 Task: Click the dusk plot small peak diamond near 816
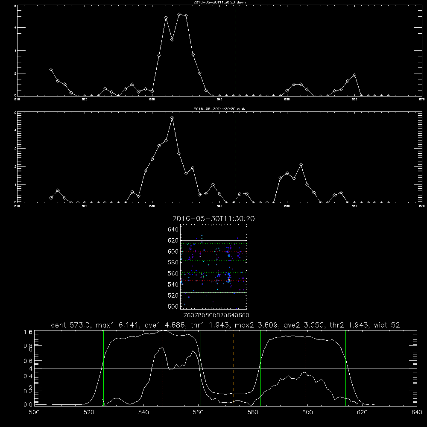coord(58,190)
